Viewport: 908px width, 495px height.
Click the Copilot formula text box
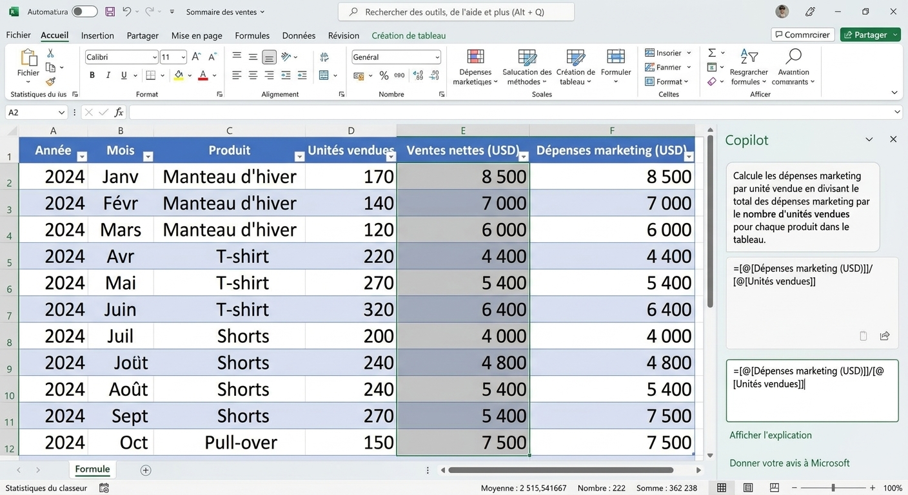812,391
